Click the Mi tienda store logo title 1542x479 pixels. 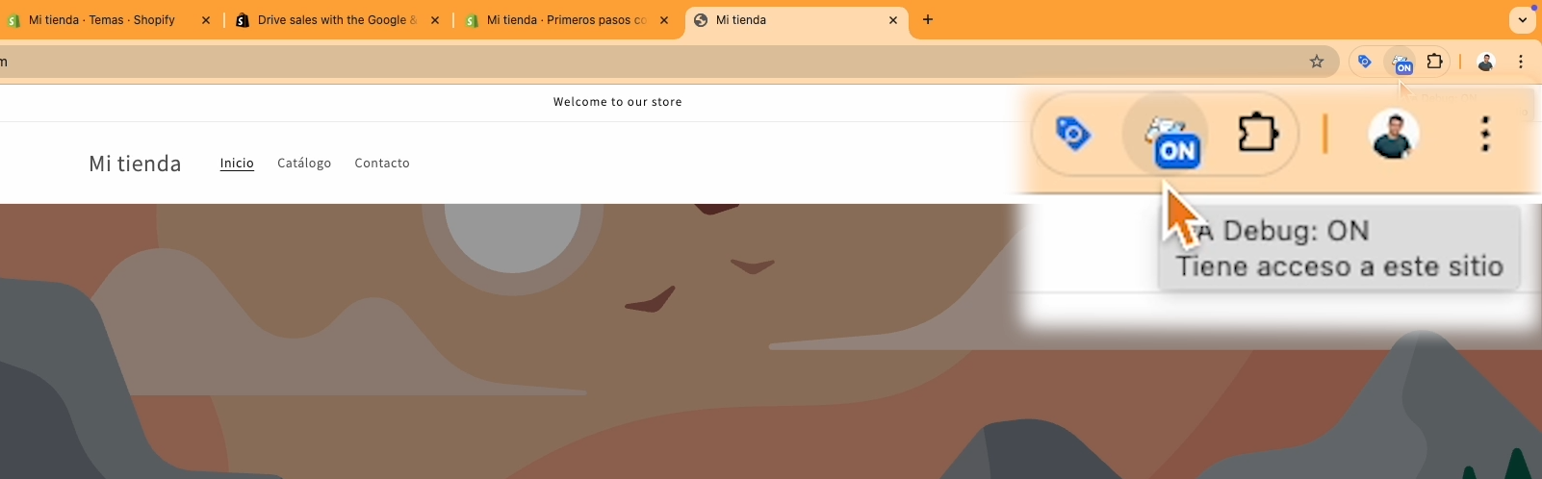tap(135, 164)
